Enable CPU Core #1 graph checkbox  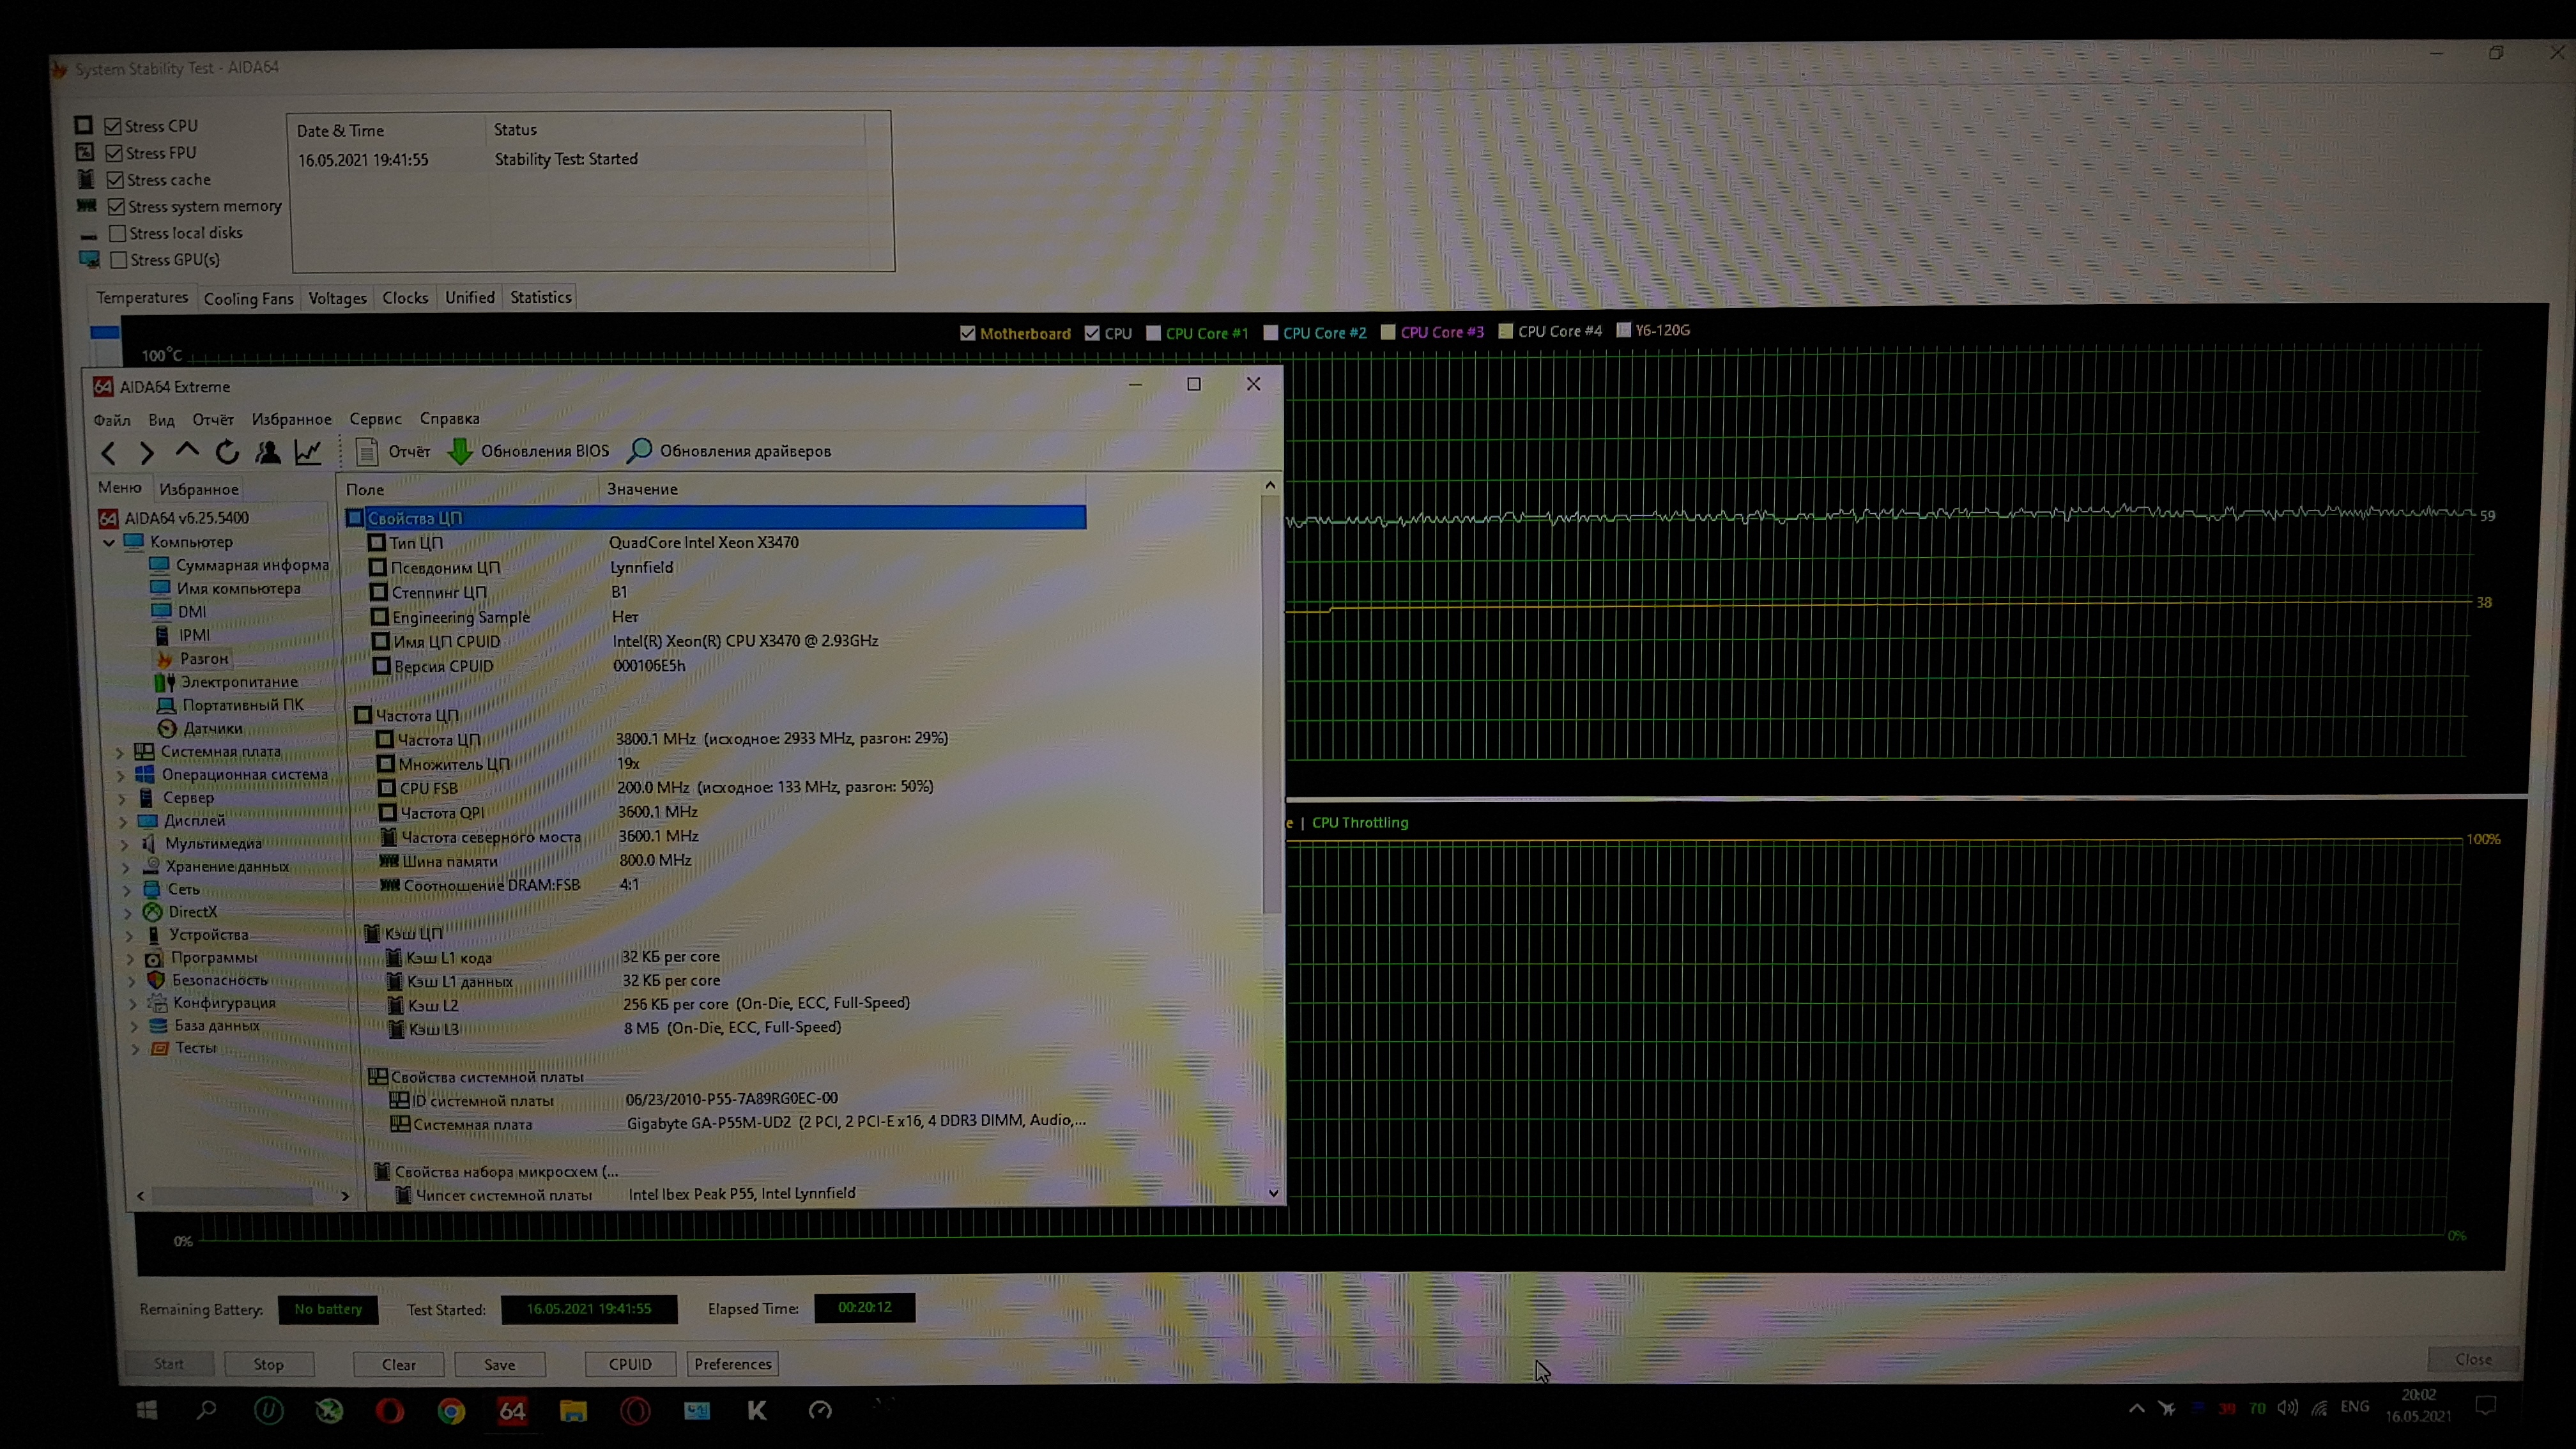1153,333
